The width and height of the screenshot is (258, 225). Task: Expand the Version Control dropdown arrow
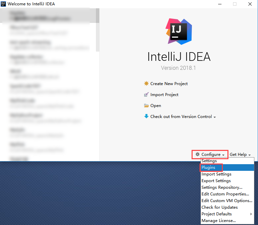point(215,117)
